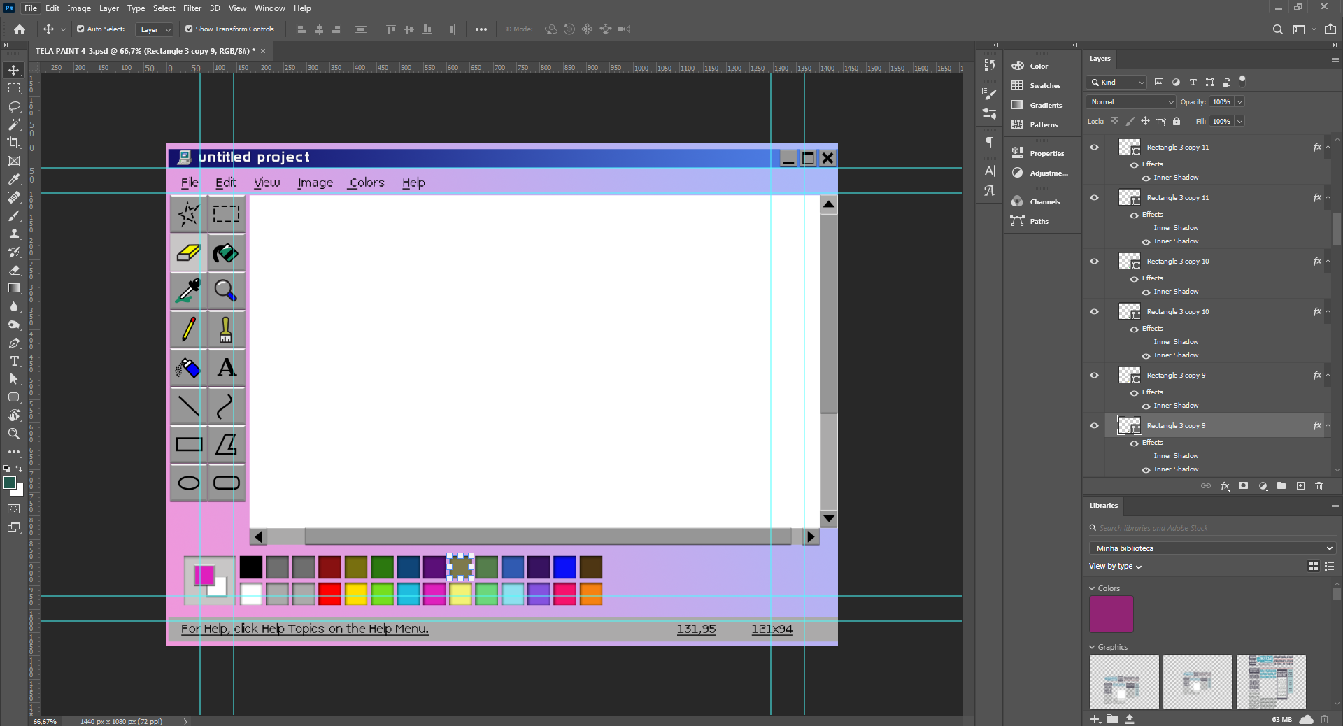Select the Lasso tool
Image resolution: width=1343 pixels, height=726 pixels.
pyautogui.click(x=14, y=106)
